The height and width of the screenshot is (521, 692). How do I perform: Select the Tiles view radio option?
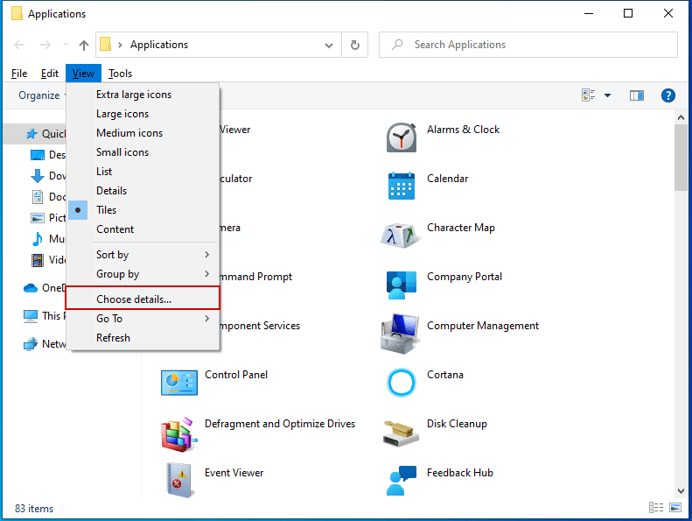pyautogui.click(x=106, y=210)
